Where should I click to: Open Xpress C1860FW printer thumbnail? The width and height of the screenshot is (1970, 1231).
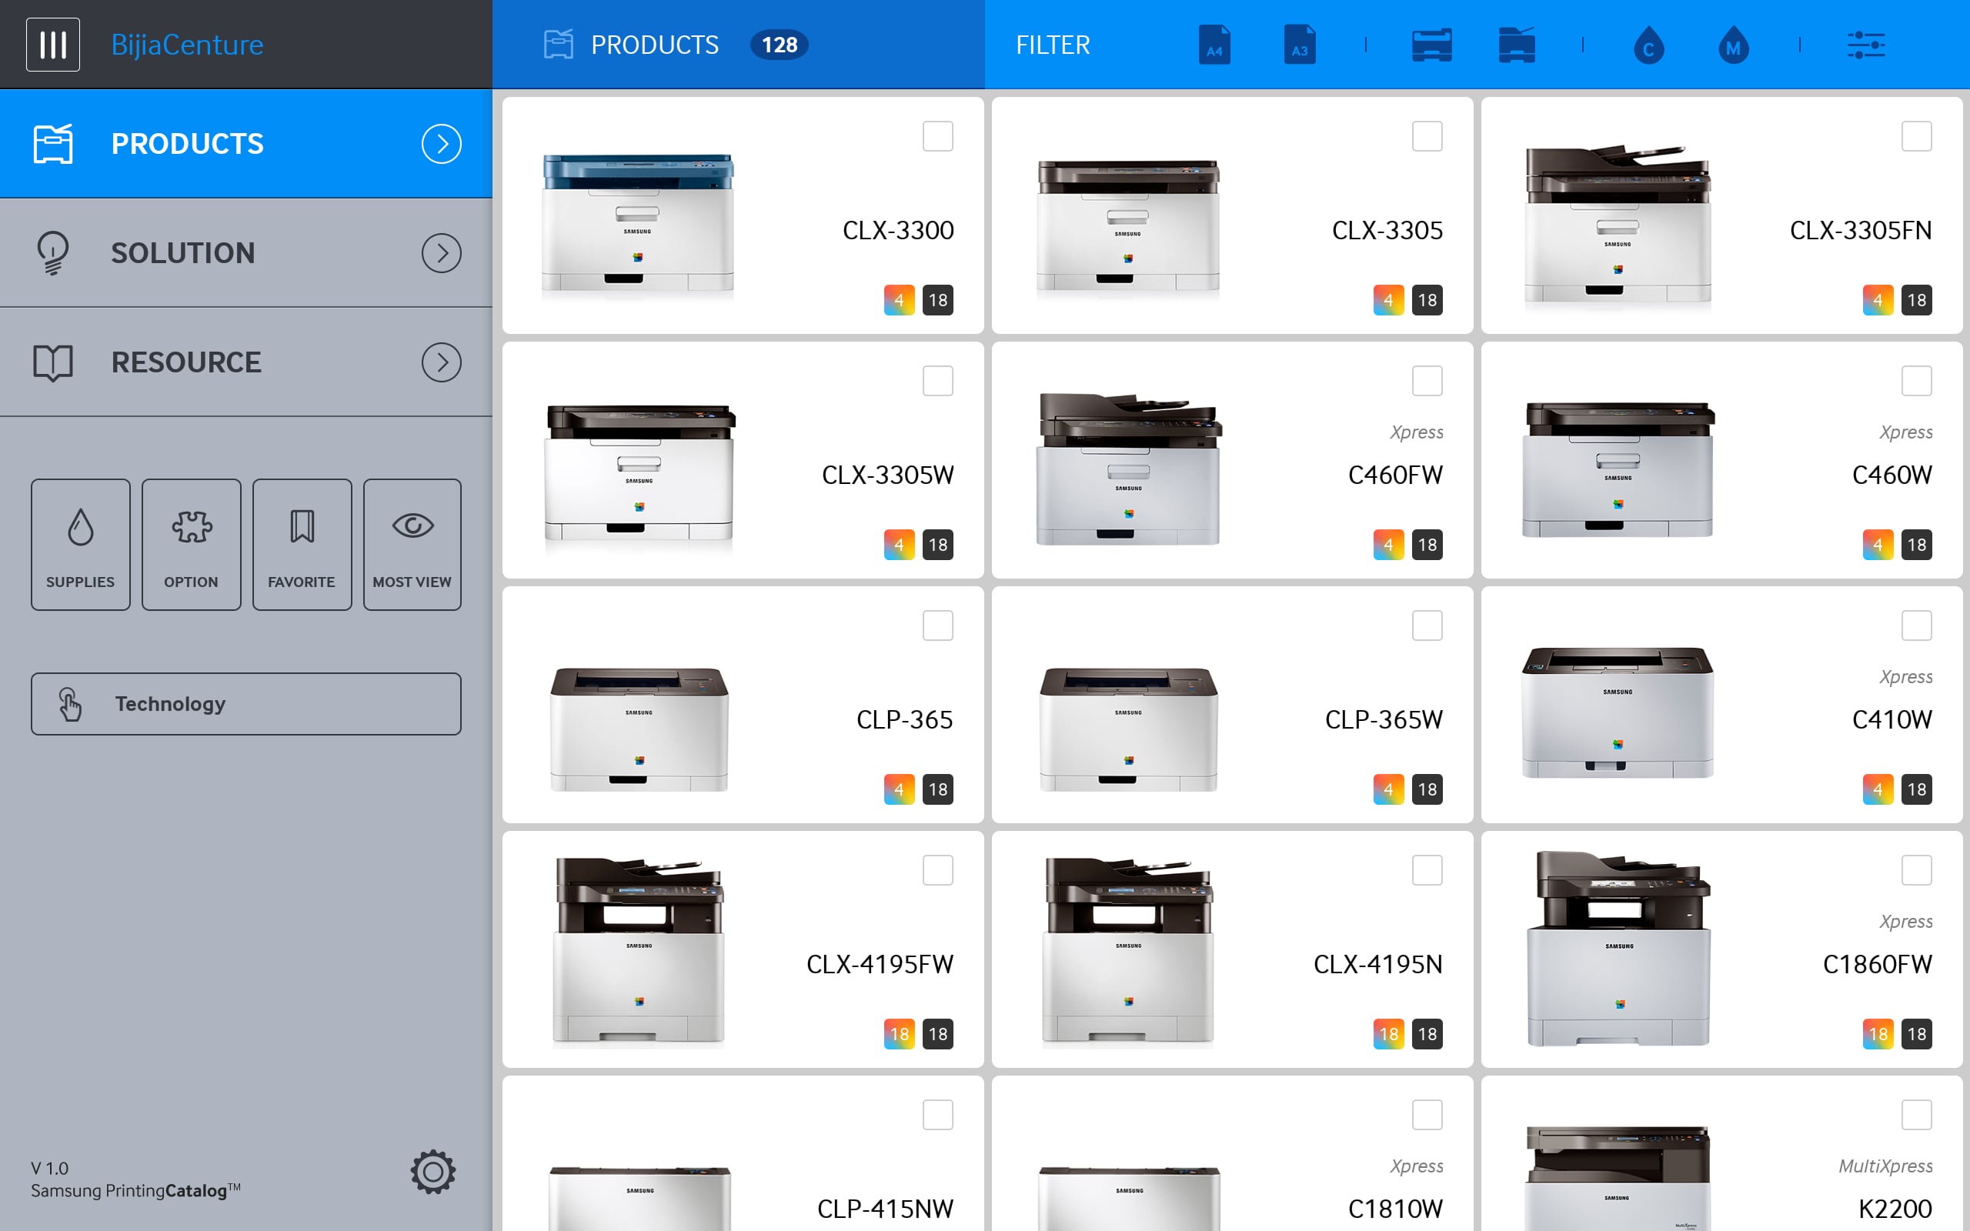(1618, 949)
